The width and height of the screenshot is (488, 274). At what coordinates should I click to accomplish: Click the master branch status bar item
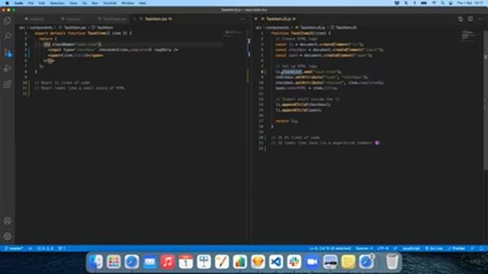click(x=14, y=249)
